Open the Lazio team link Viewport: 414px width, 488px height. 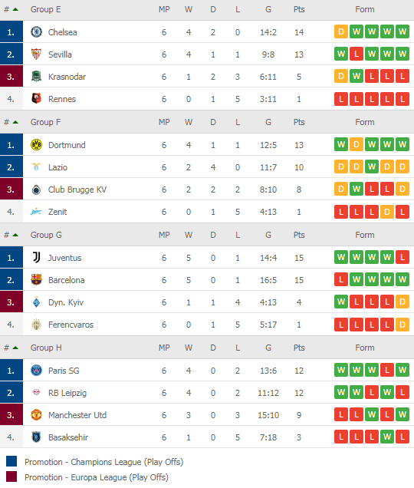pos(58,167)
